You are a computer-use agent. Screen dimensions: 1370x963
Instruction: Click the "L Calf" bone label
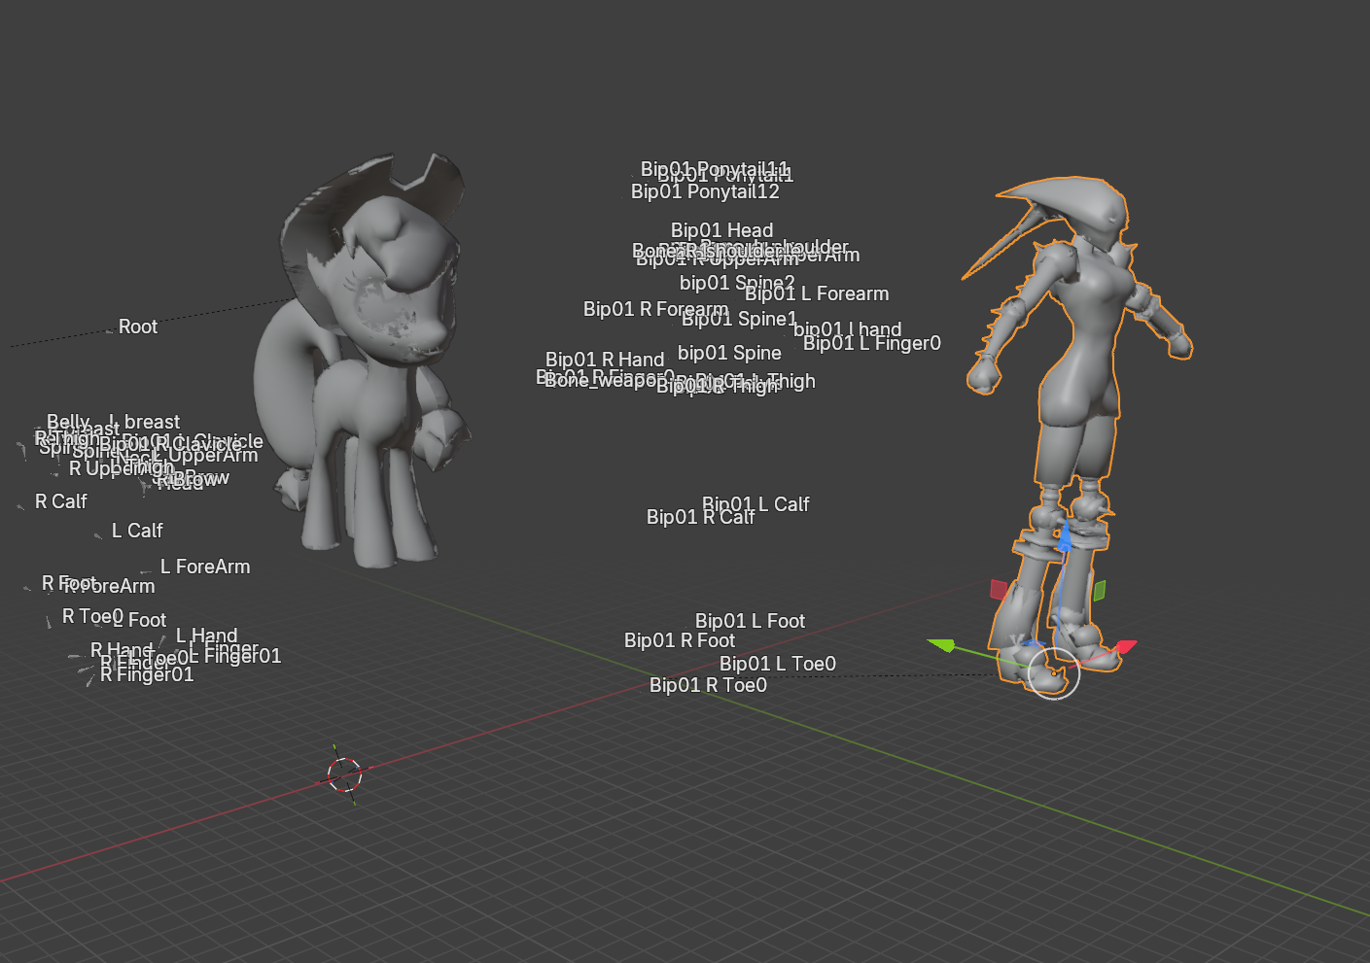pyautogui.click(x=137, y=531)
